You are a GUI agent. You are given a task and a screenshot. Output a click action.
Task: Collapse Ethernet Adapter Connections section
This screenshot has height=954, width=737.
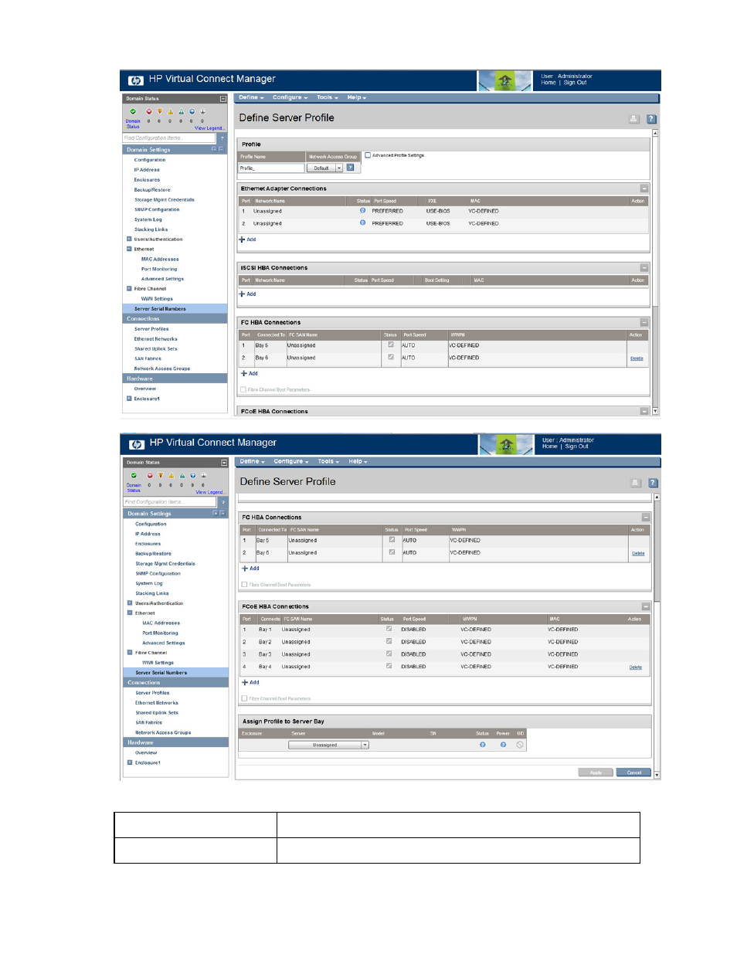[x=644, y=188]
